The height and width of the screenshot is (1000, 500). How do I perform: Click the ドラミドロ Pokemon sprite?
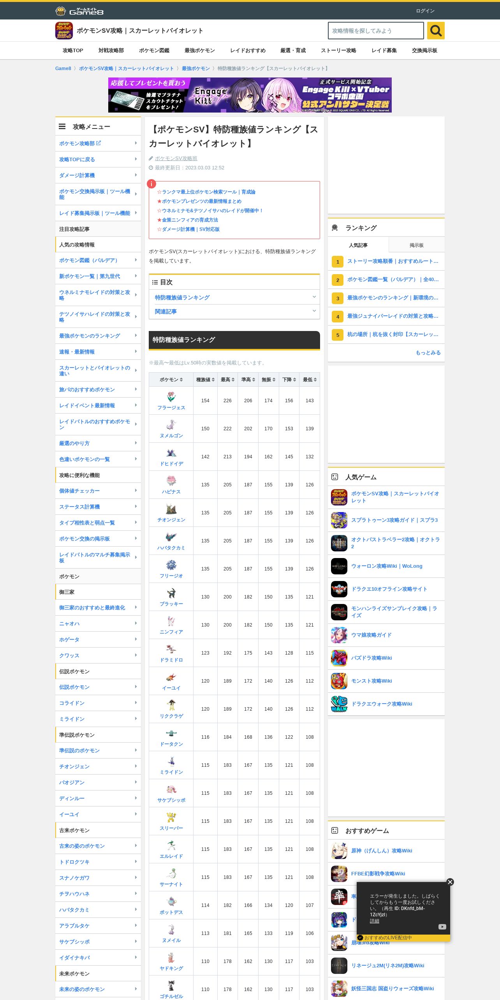(x=171, y=649)
